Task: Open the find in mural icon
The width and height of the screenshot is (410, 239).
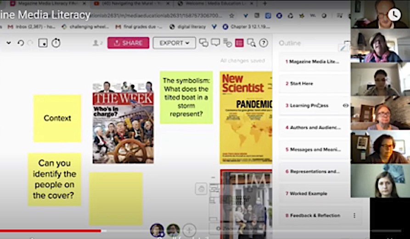Action: 251,43
